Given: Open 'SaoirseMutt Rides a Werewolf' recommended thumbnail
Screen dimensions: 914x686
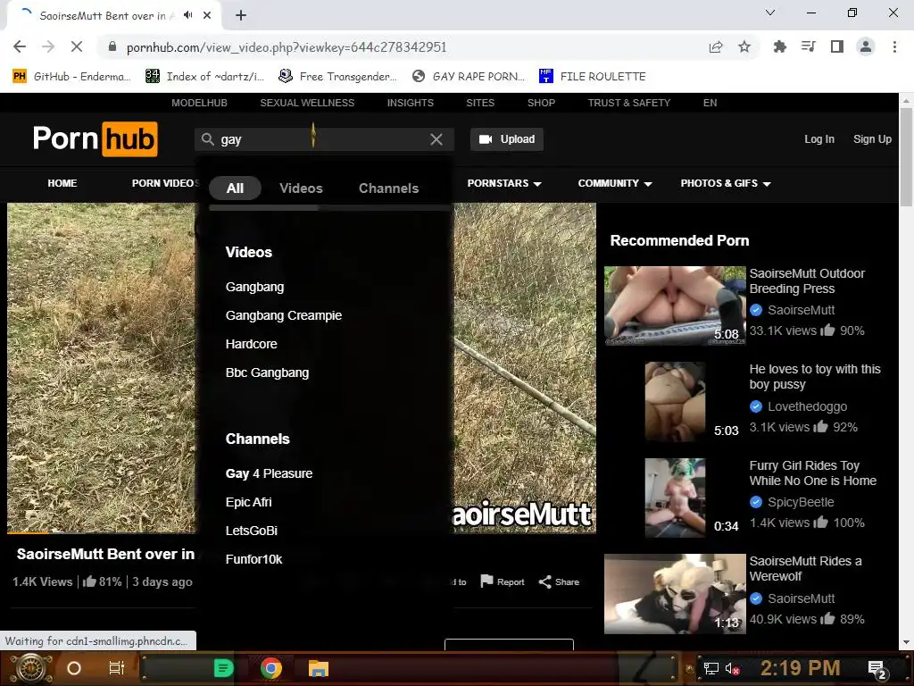Looking at the screenshot, I should coord(675,594).
